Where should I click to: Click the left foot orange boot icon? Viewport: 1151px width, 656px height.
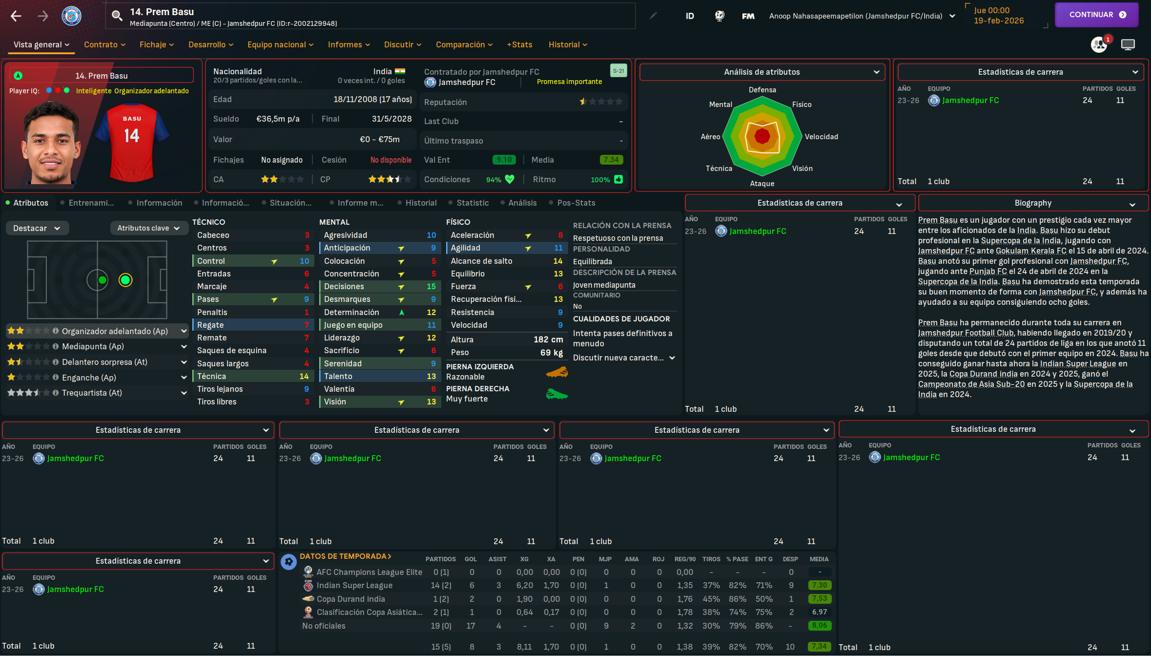click(x=557, y=373)
